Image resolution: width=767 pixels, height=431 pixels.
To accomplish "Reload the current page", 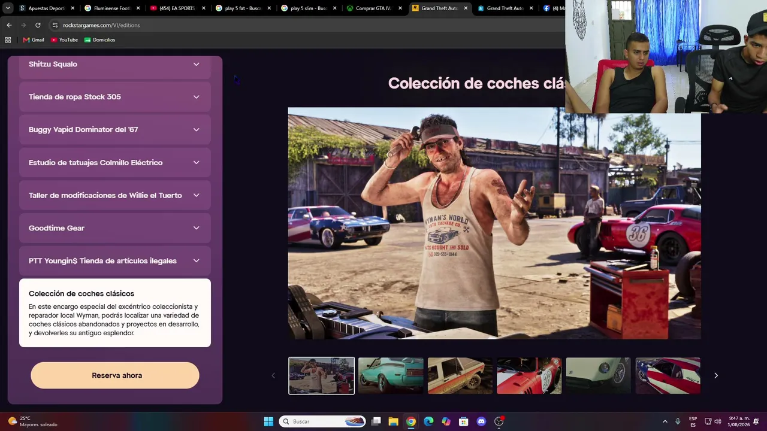I will 38,25.
